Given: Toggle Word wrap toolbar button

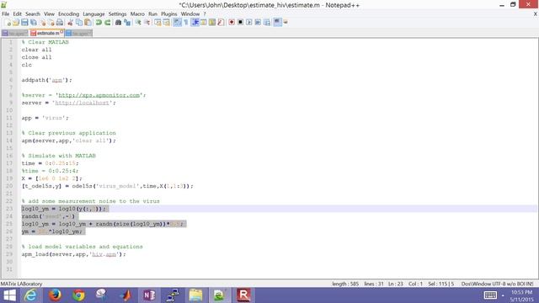Looking at the screenshot, I should tap(177, 23).
